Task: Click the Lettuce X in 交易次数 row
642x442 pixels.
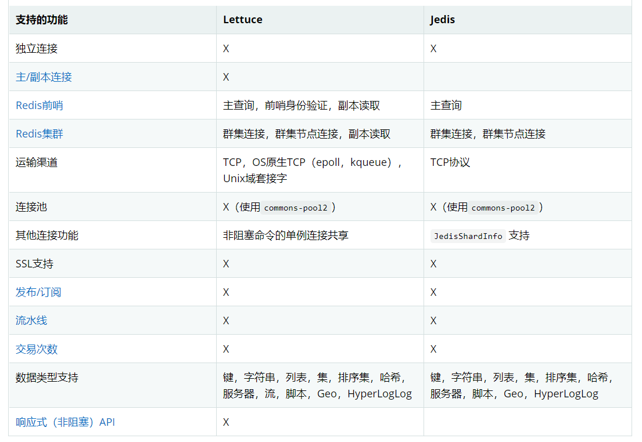Action: [226, 349]
